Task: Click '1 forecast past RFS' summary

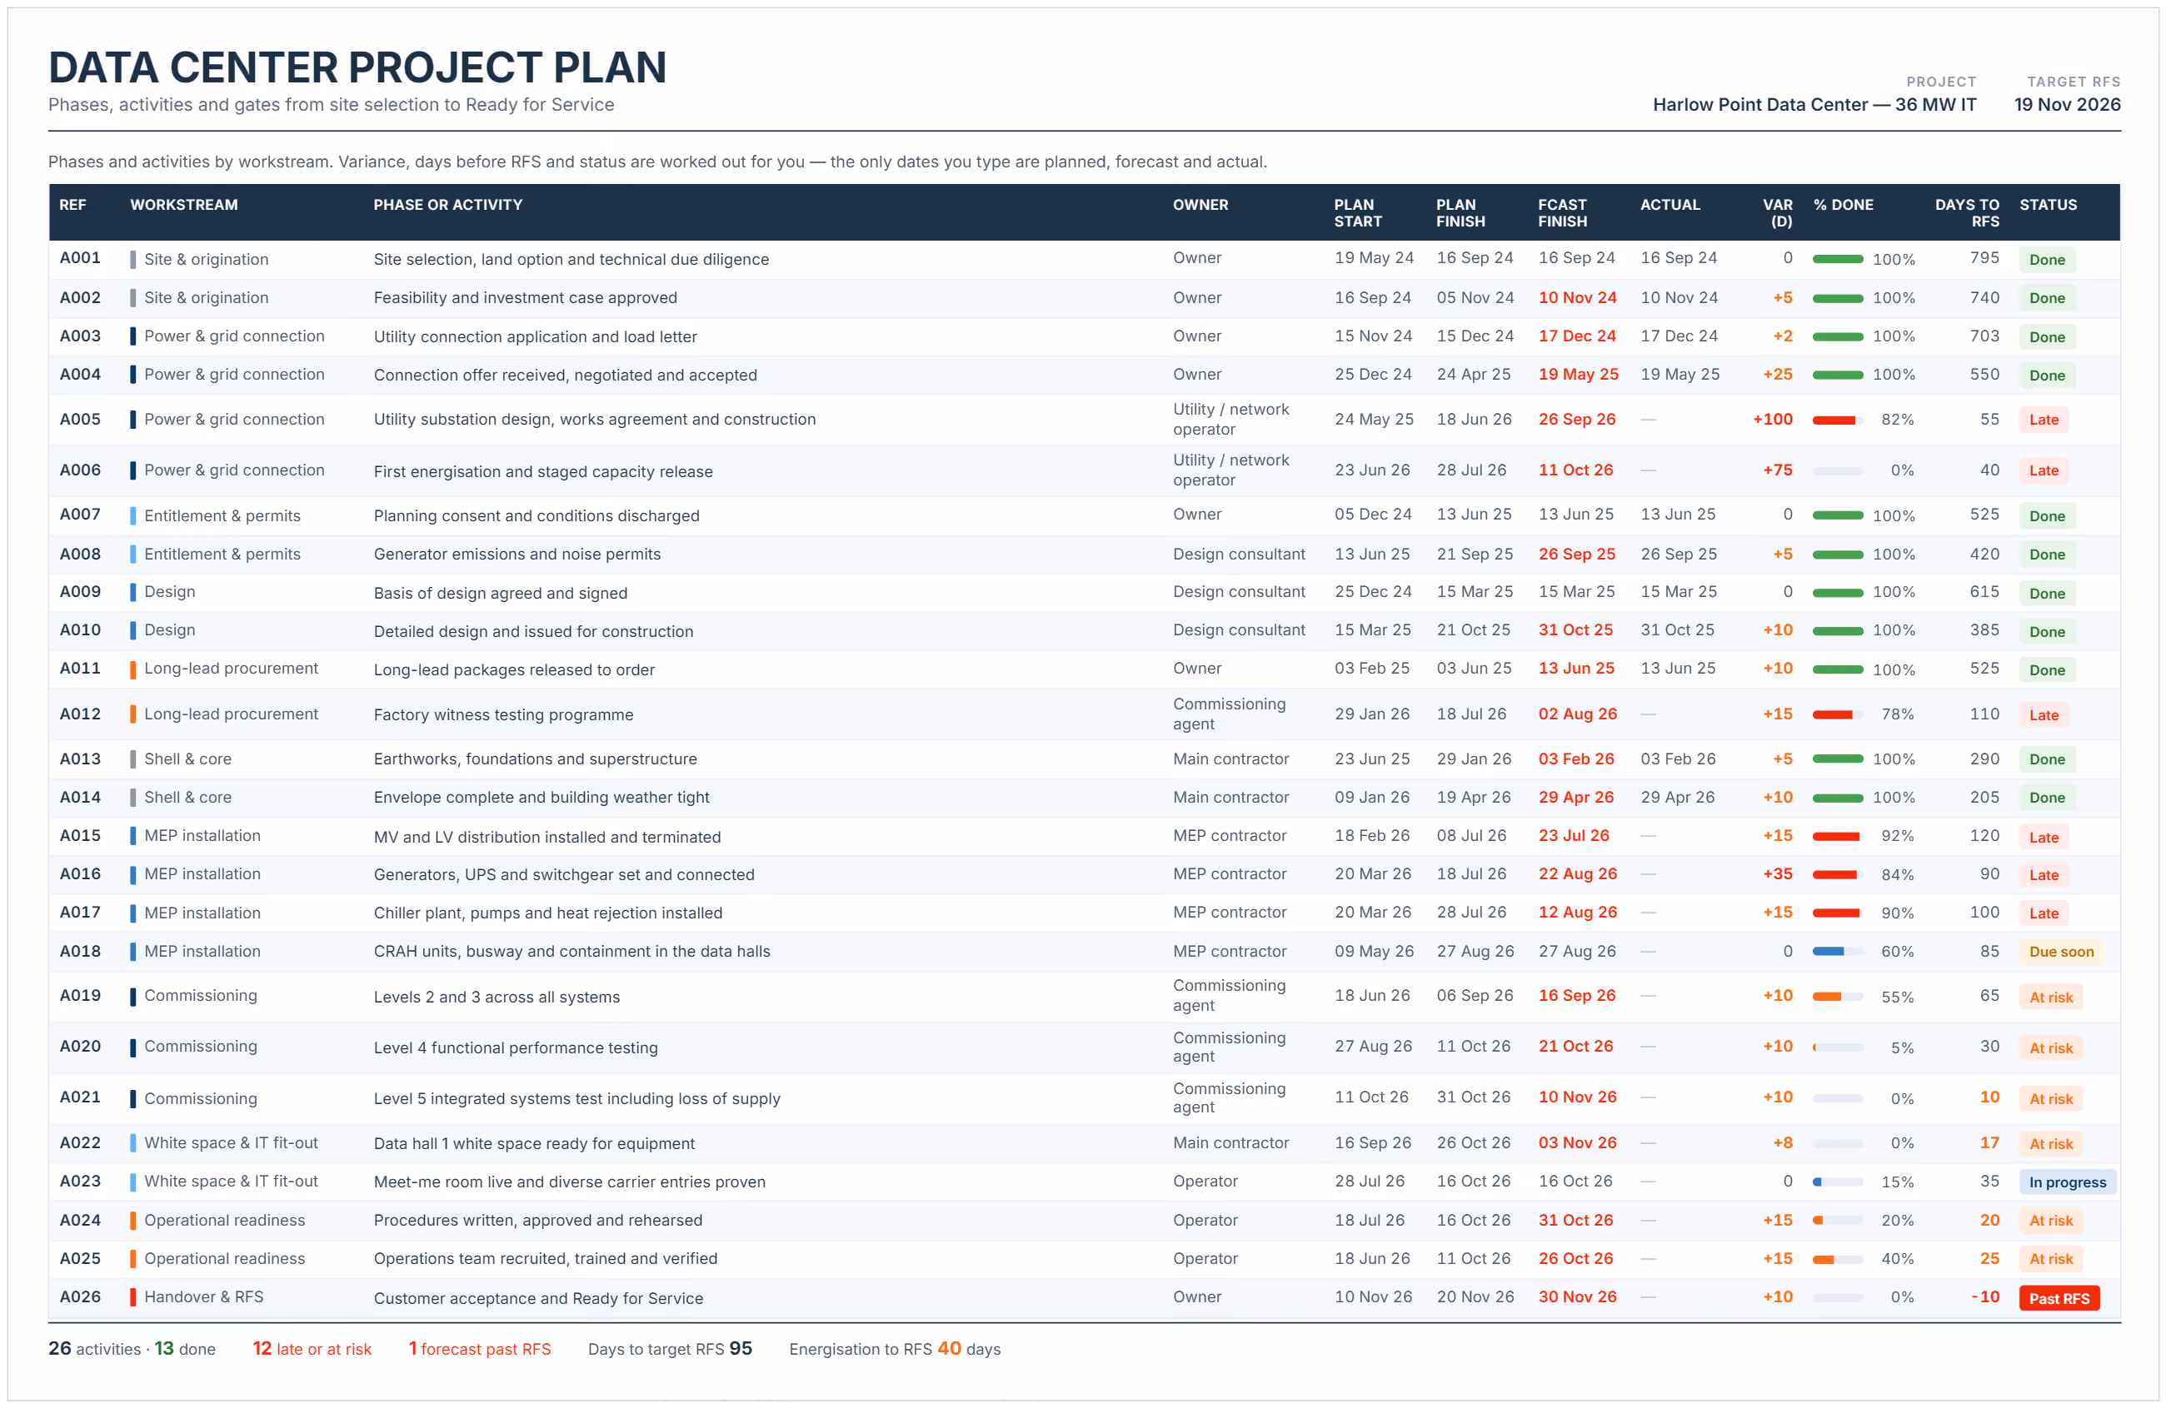Action: pyautogui.click(x=480, y=1350)
